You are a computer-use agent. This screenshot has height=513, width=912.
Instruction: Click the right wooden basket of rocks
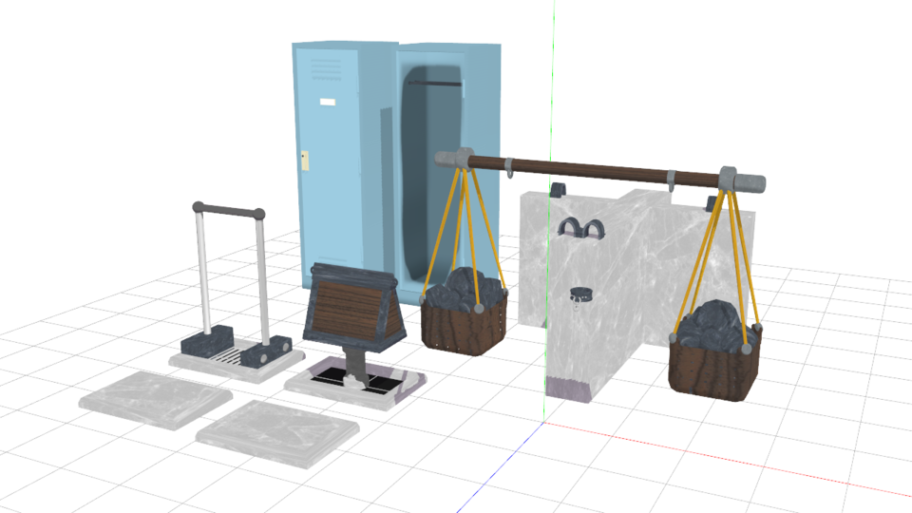(x=714, y=359)
